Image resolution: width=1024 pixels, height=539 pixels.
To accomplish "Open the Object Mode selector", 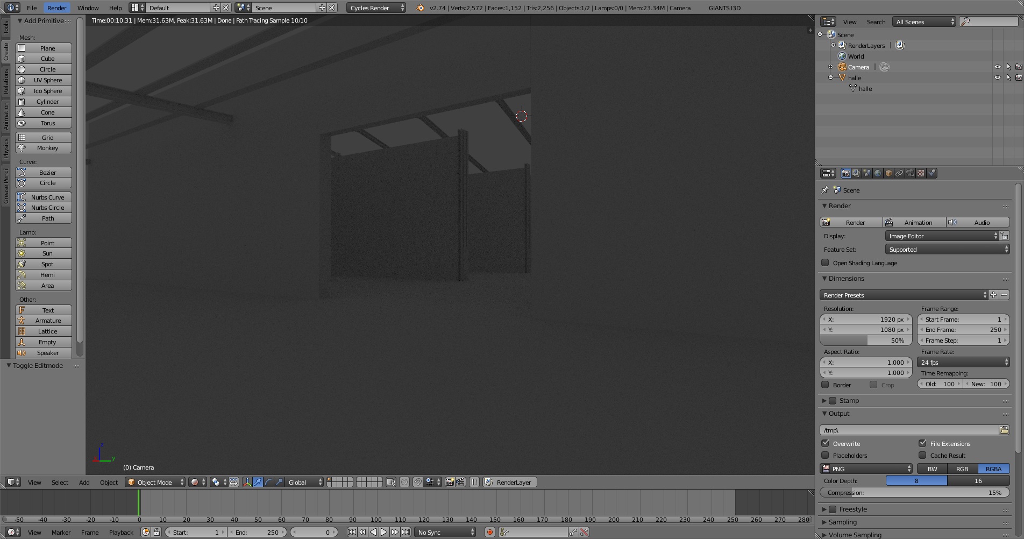I will [x=155, y=482].
